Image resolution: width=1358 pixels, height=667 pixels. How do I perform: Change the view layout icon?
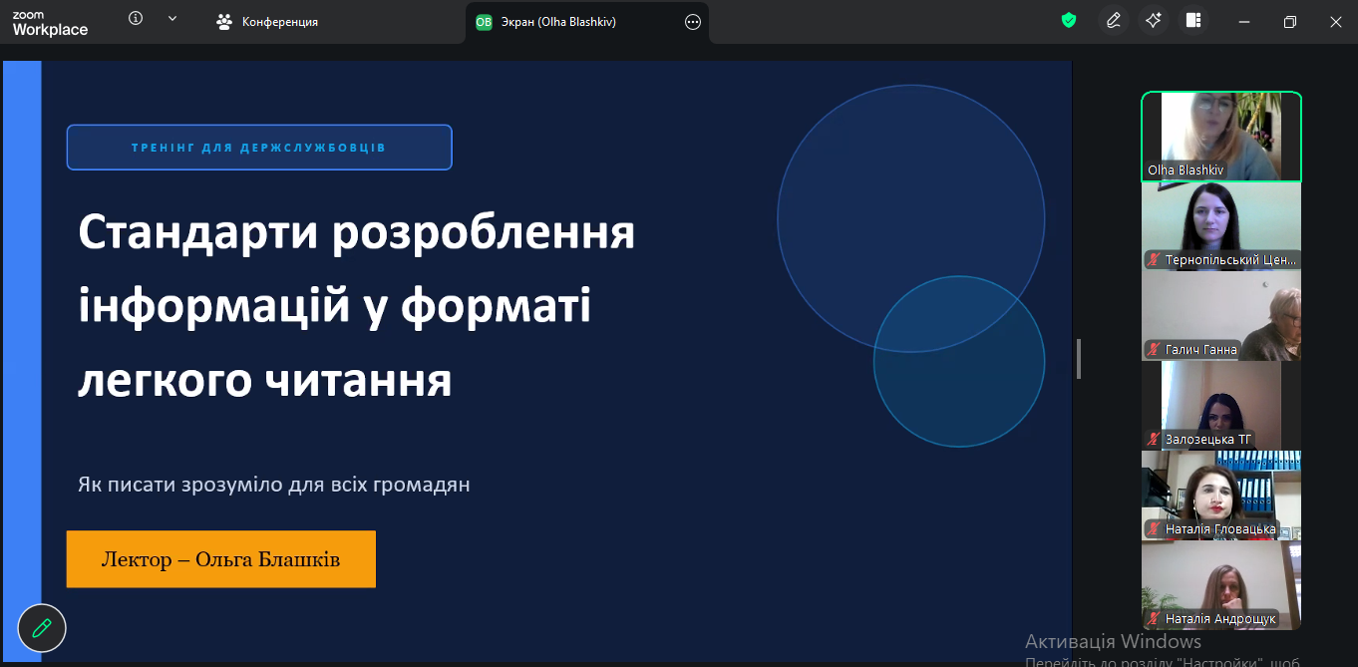[1193, 21]
